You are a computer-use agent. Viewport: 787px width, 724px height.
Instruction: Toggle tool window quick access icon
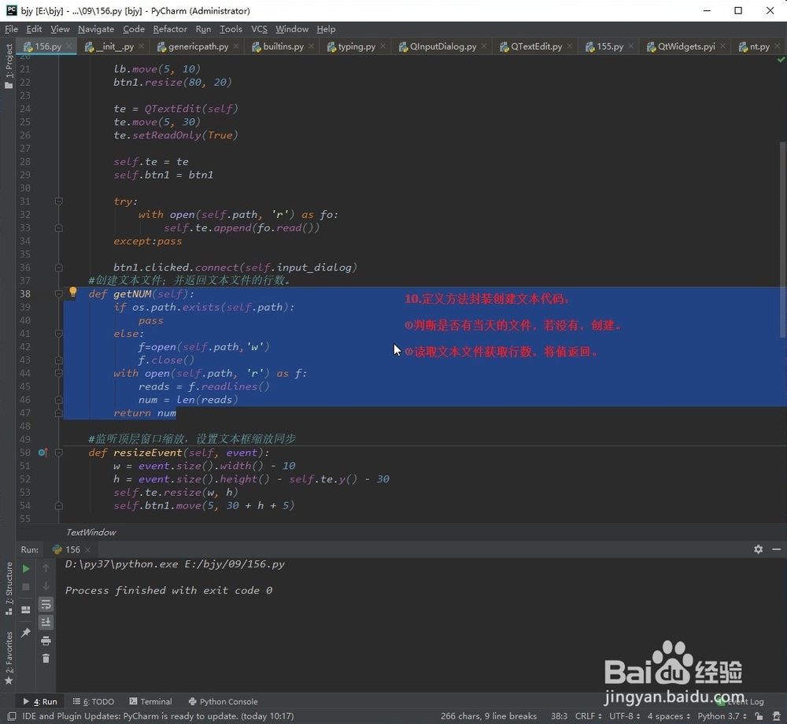click(x=12, y=716)
